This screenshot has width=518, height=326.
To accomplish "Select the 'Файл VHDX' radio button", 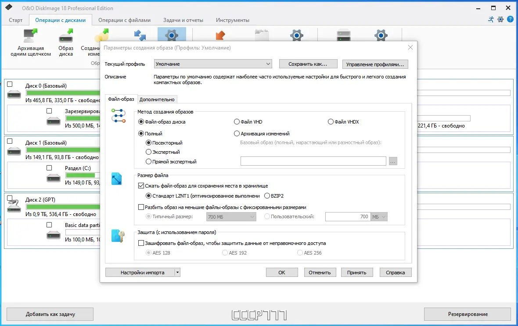I will pos(331,122).
